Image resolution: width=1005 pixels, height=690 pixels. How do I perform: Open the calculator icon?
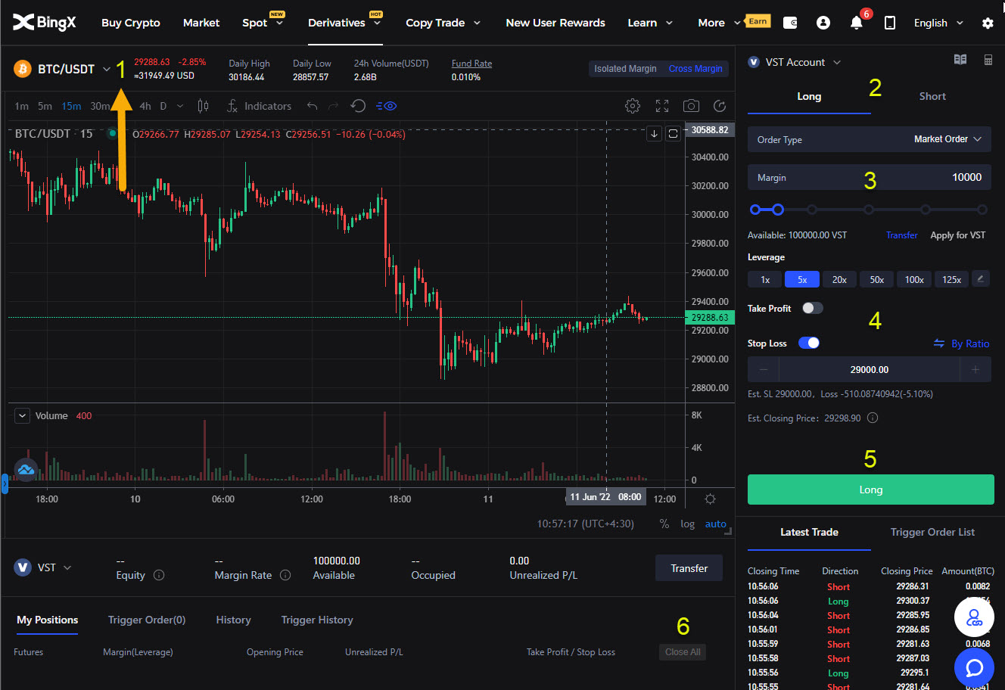click(x=988, y=60)
